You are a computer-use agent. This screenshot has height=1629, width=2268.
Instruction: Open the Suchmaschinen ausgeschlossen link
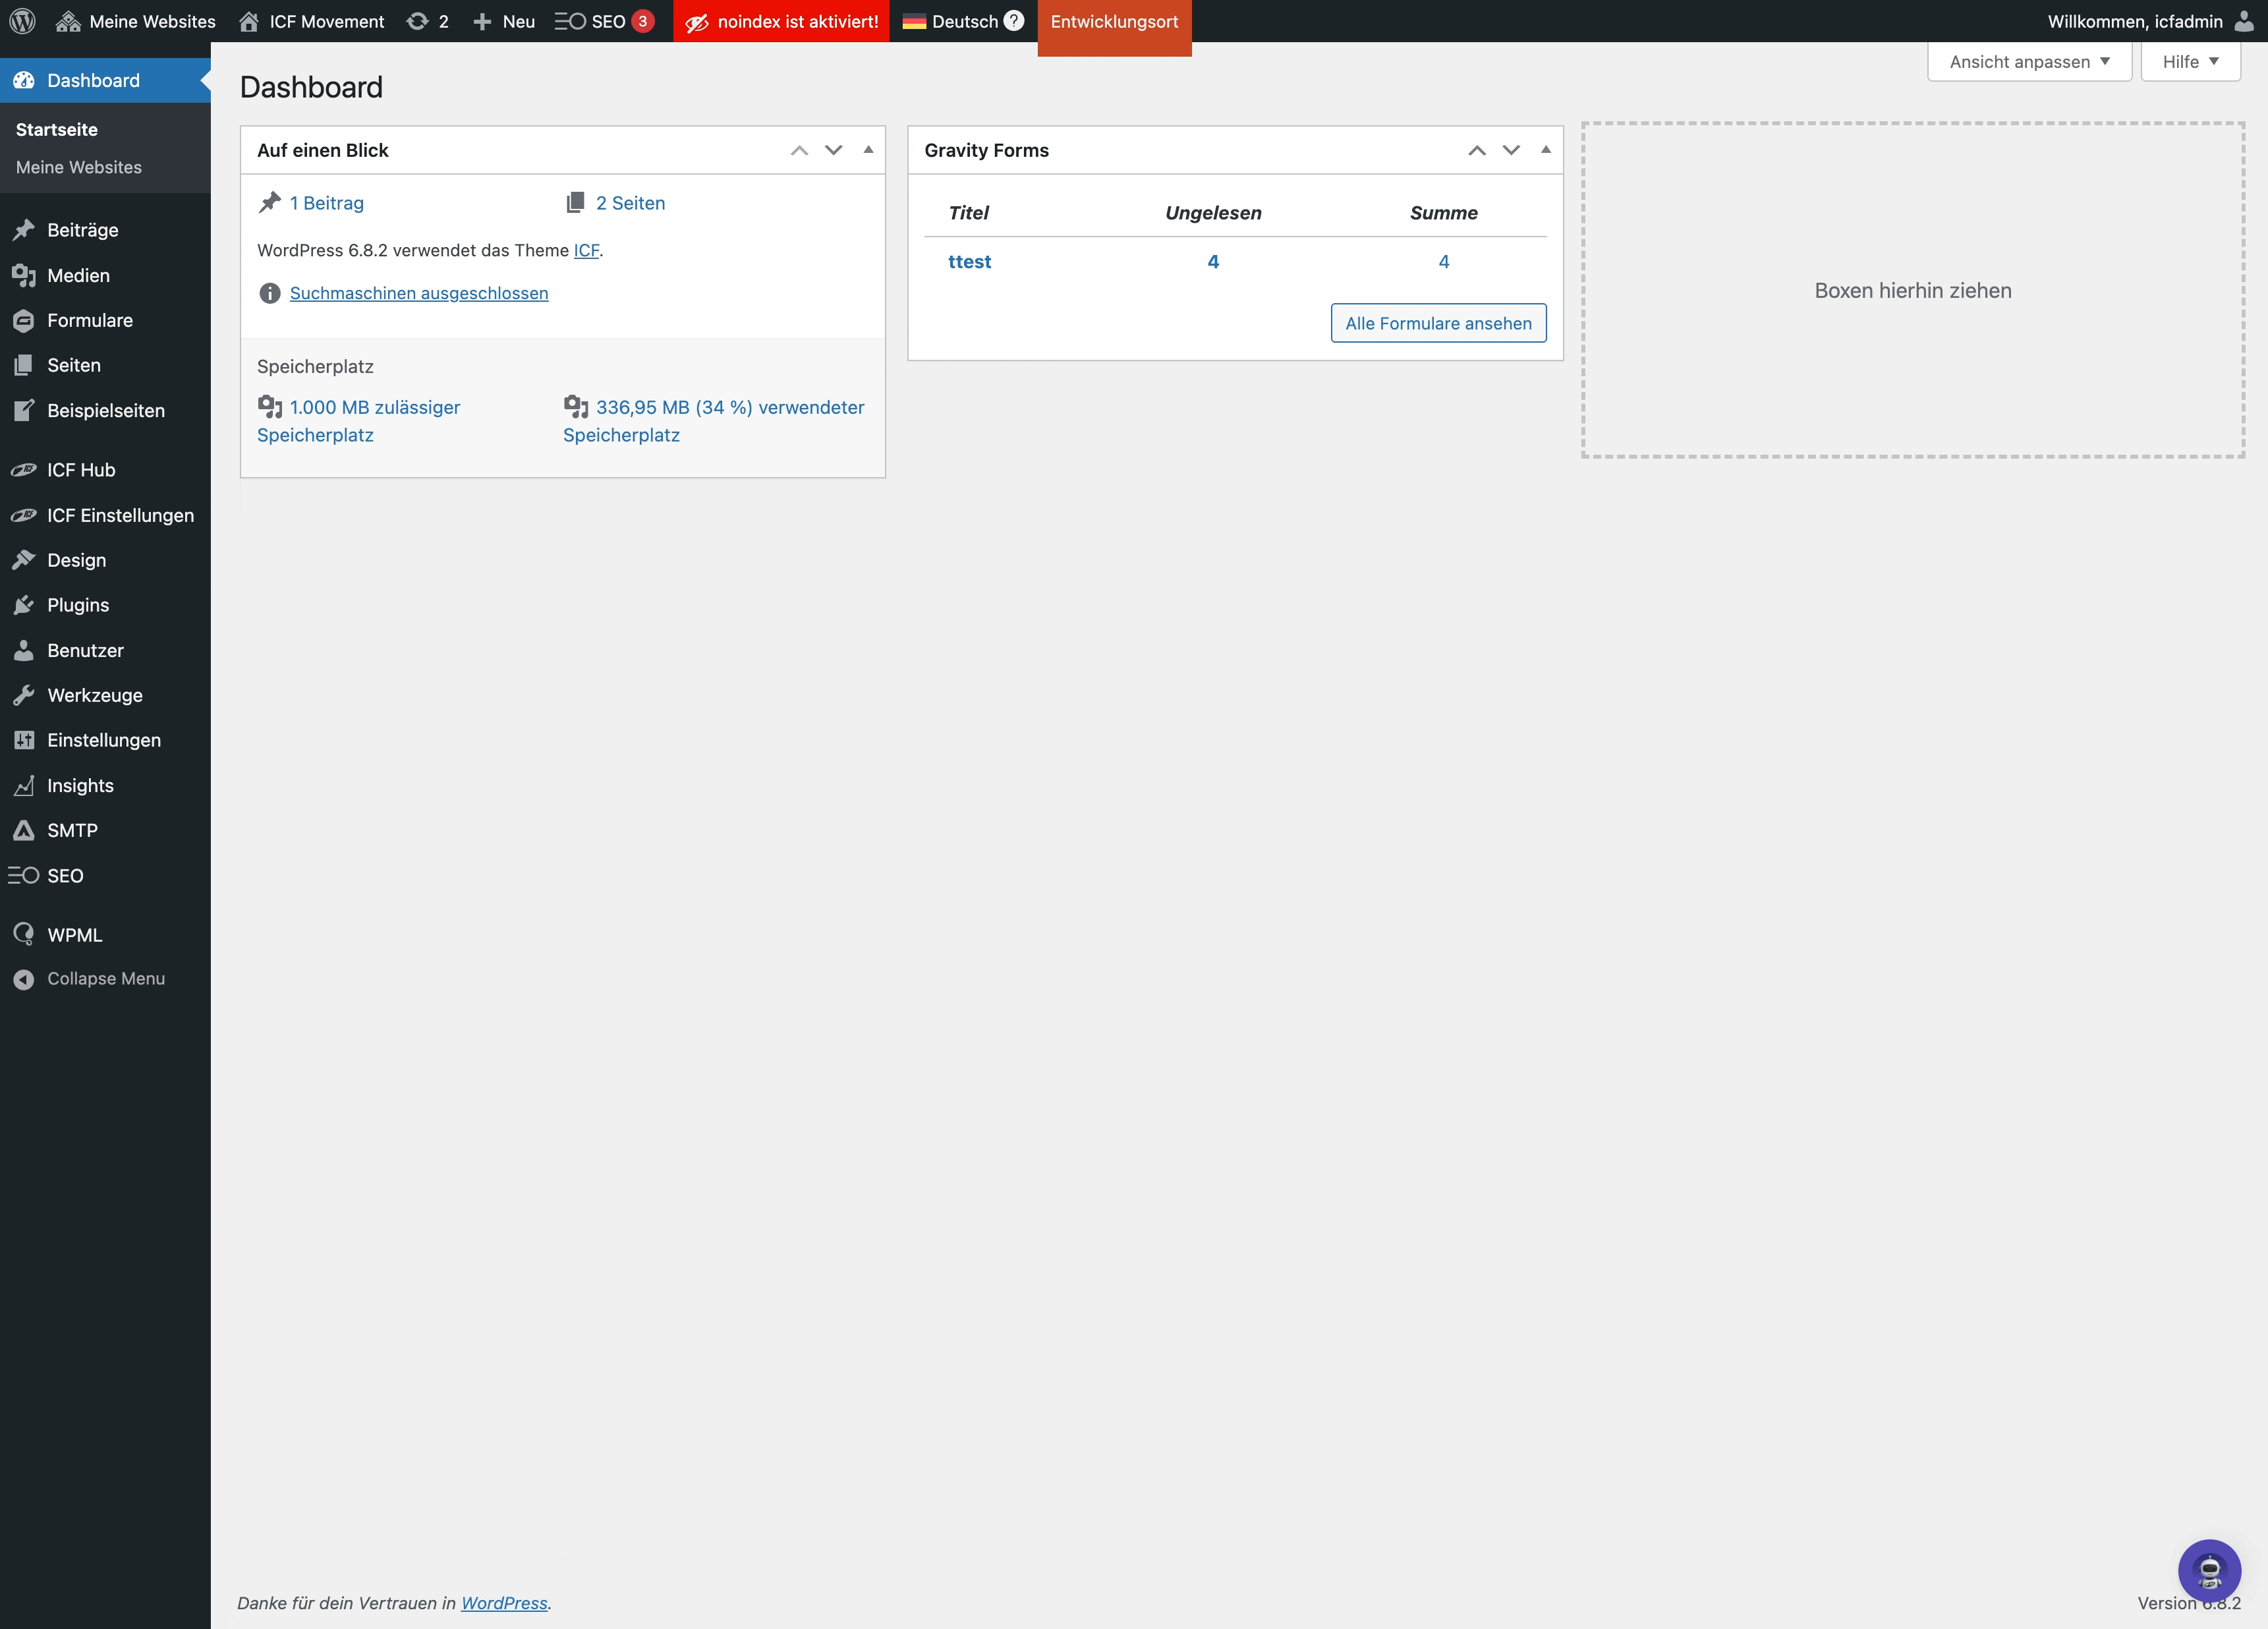[418, 293]
